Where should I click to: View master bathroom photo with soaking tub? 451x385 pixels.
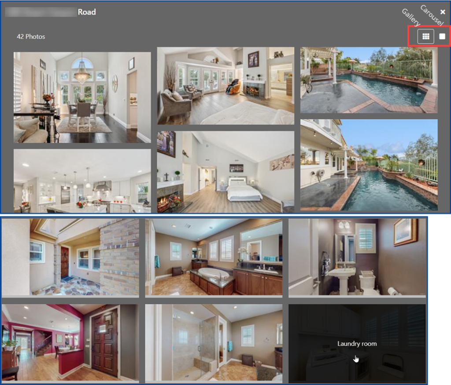(x=214, y=257)
